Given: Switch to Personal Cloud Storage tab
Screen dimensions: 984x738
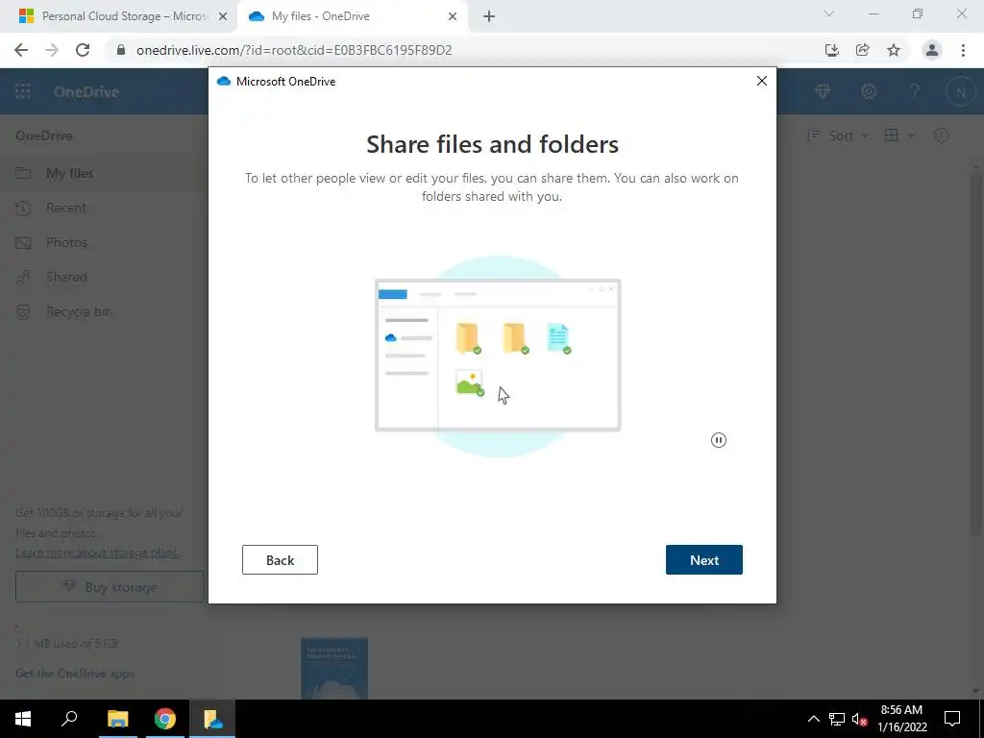Looking at the screenshot, I should click(x=124, y=16).
